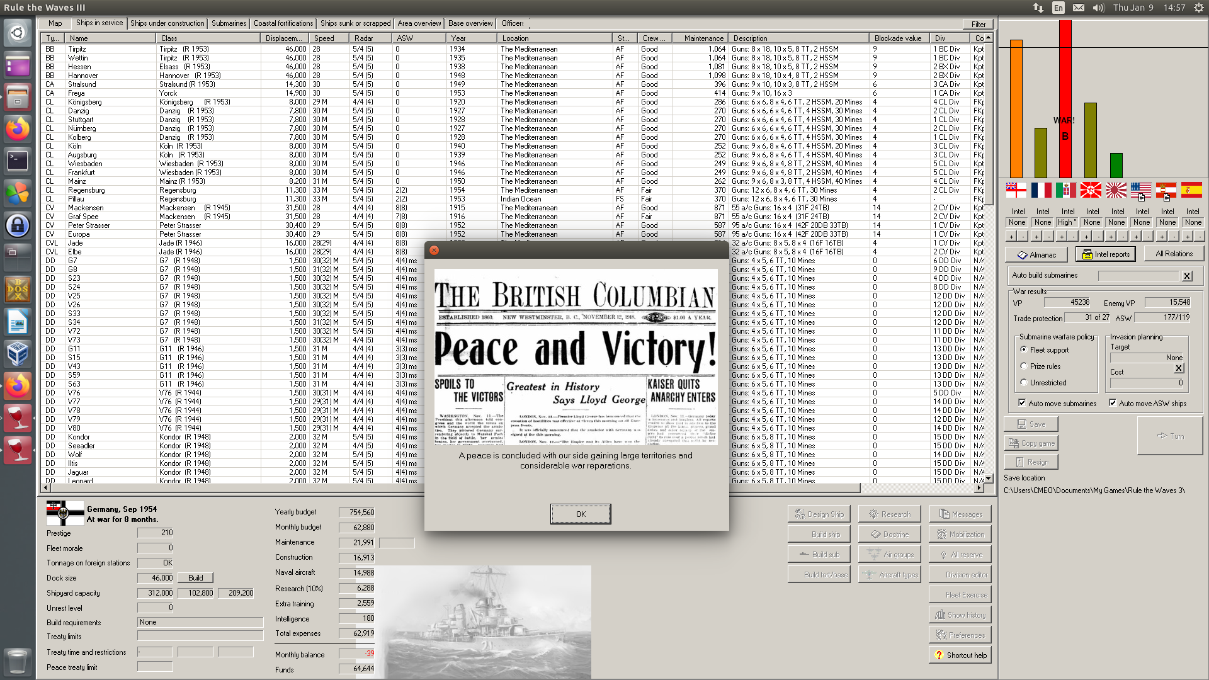Open Intel reports file-box button

(1106, 254)
